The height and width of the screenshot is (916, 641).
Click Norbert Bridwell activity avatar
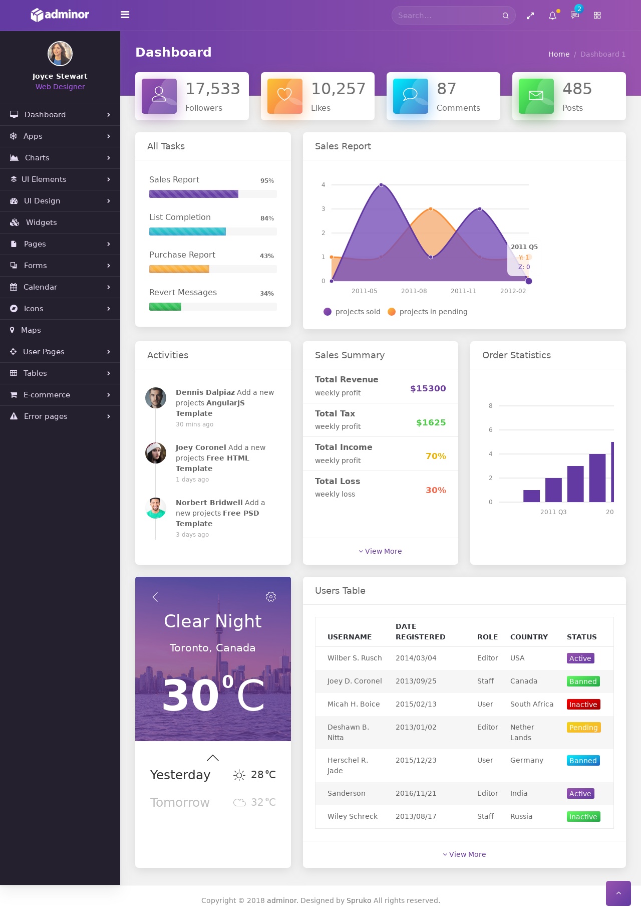tap(156, 508)
